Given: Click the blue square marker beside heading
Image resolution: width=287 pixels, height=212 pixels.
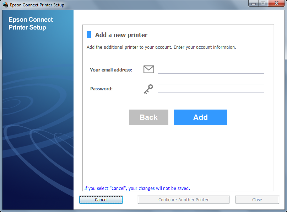Looking at the screenshot, I should click(89, 35).
